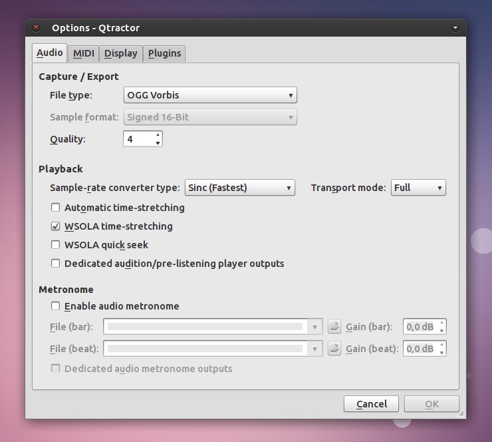492x442 pixels.
Task: Open the Sample-rate converter type dropdown
Action: [x=240, y=188]
